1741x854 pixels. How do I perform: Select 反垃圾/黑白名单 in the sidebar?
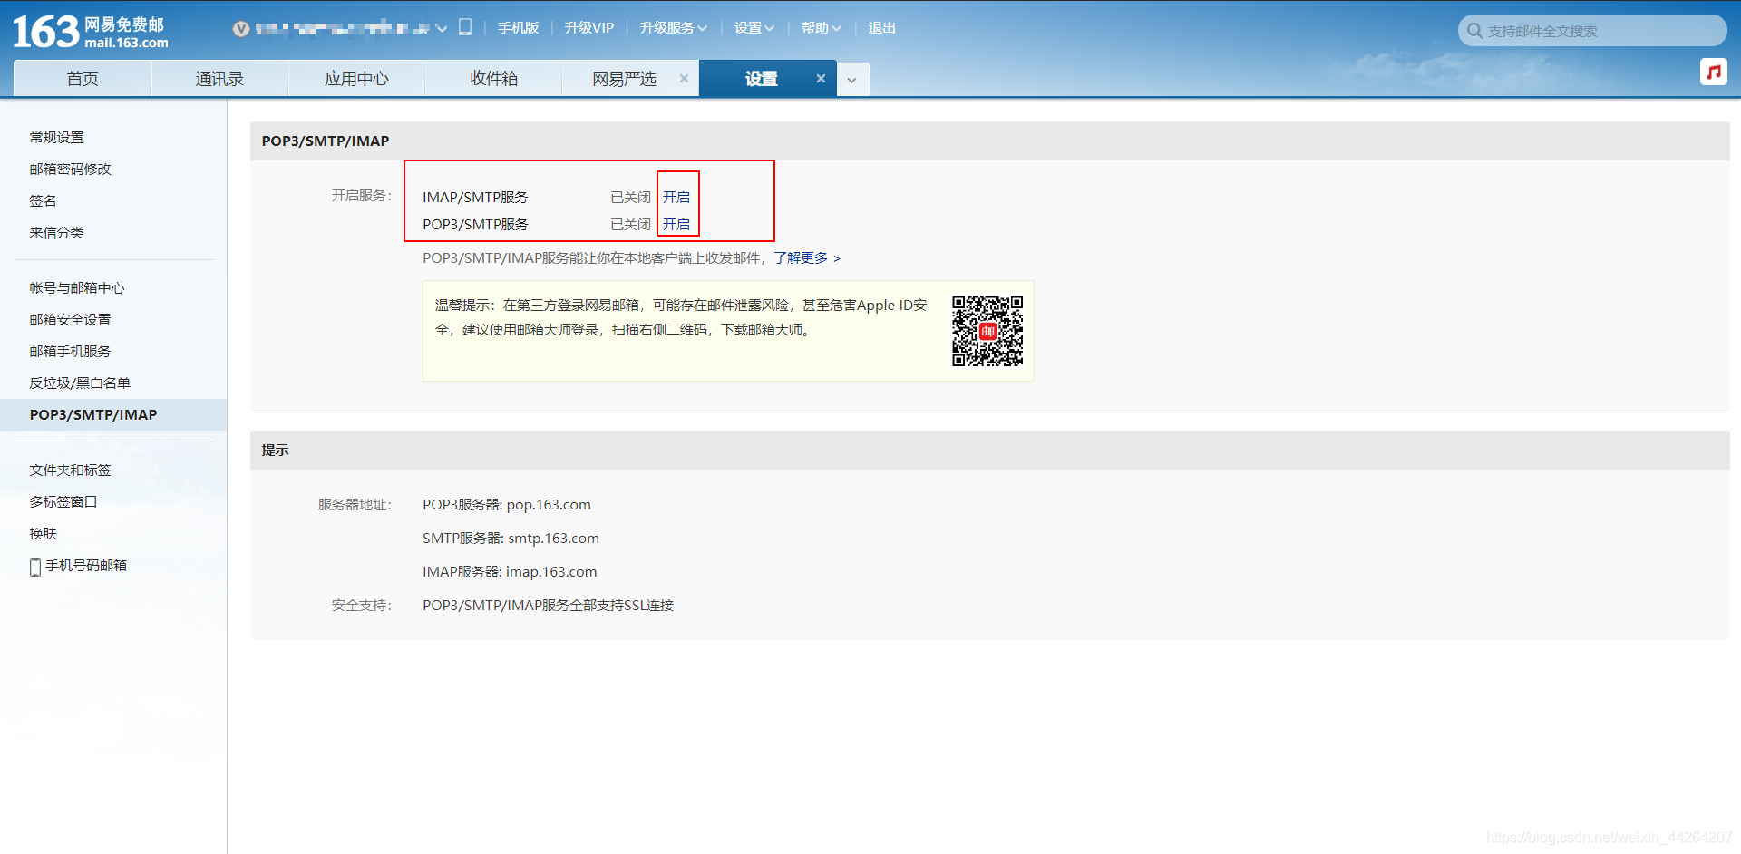pos(80,383)
